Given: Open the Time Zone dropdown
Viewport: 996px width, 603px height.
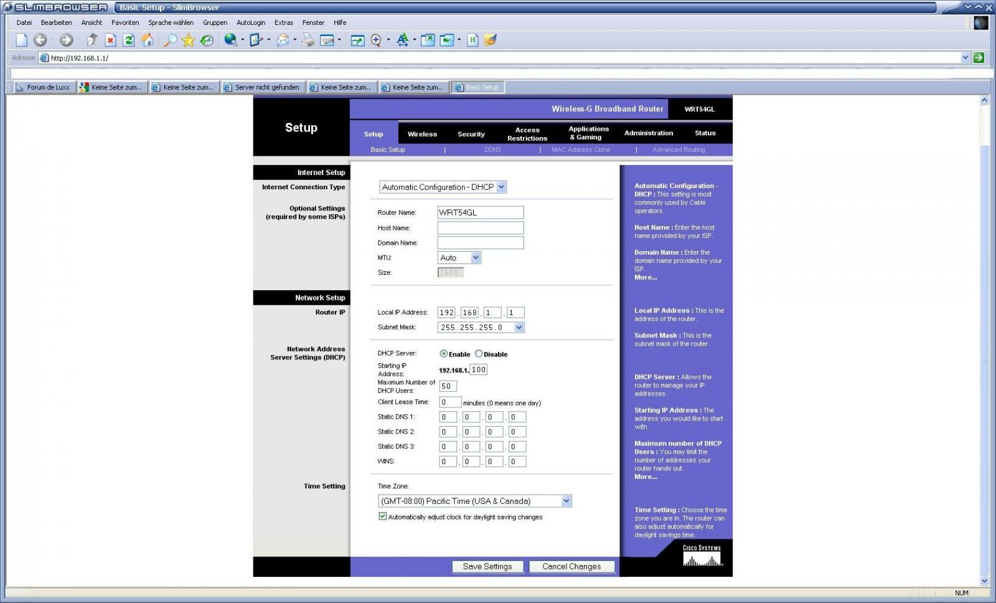Looking at the screenshot, I should (475, 501).
